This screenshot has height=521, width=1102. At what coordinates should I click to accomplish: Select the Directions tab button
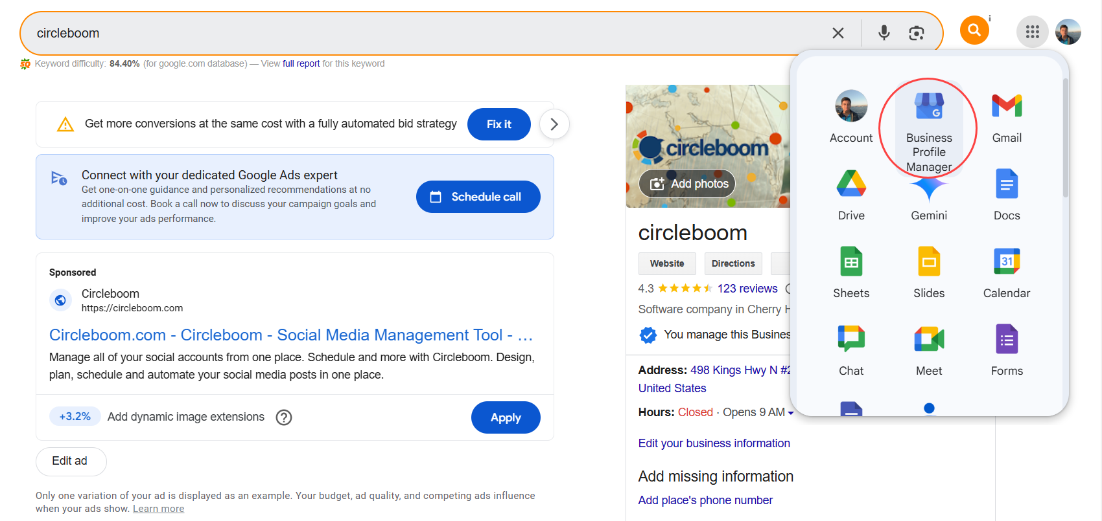[x=733, y=263]
